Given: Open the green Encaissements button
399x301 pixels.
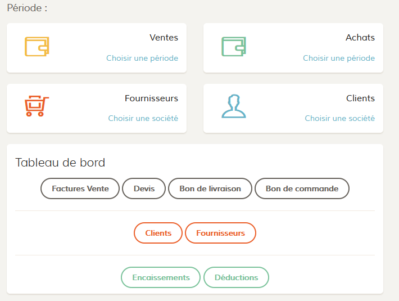Looking at the screenshot, I should pyautogui.click(x=161, y=277).
